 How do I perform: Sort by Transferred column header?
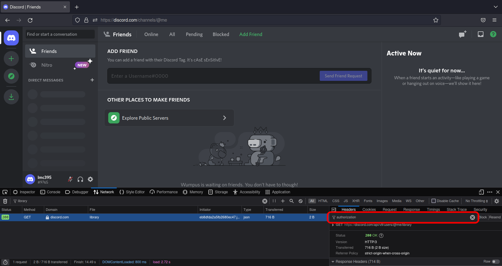(x=286, y=210)
